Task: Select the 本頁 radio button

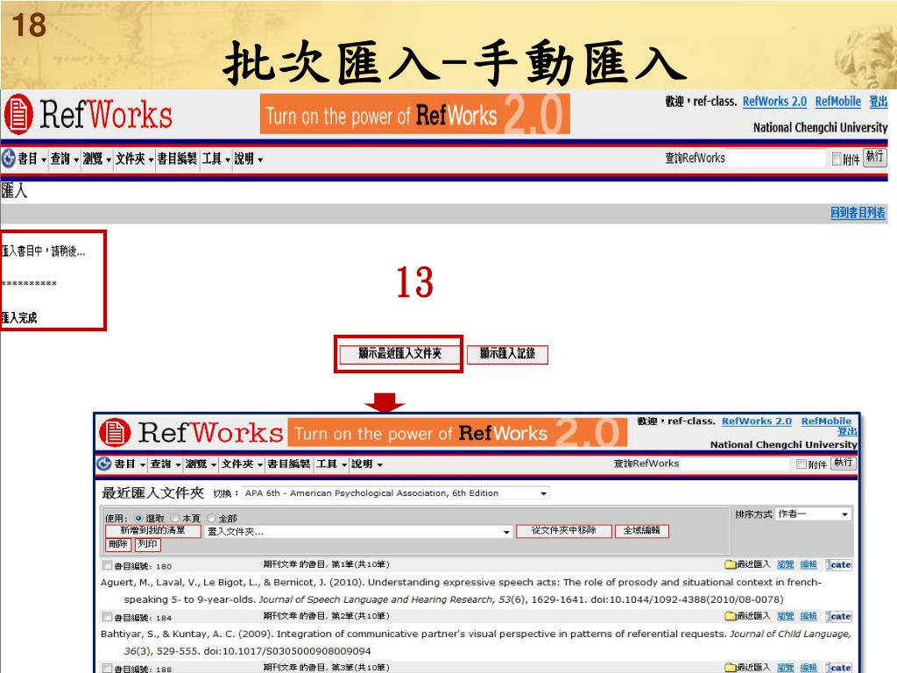Action: click(175, 518)
